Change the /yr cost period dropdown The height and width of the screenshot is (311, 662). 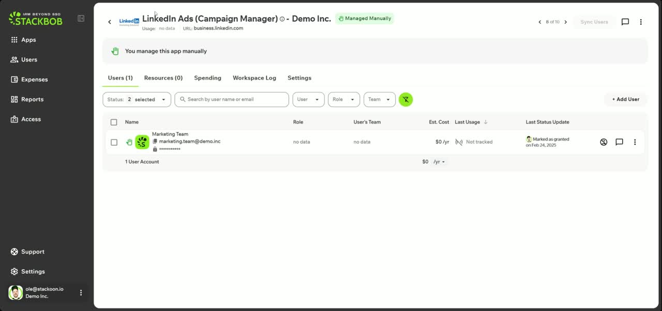[x=439, y=162]
